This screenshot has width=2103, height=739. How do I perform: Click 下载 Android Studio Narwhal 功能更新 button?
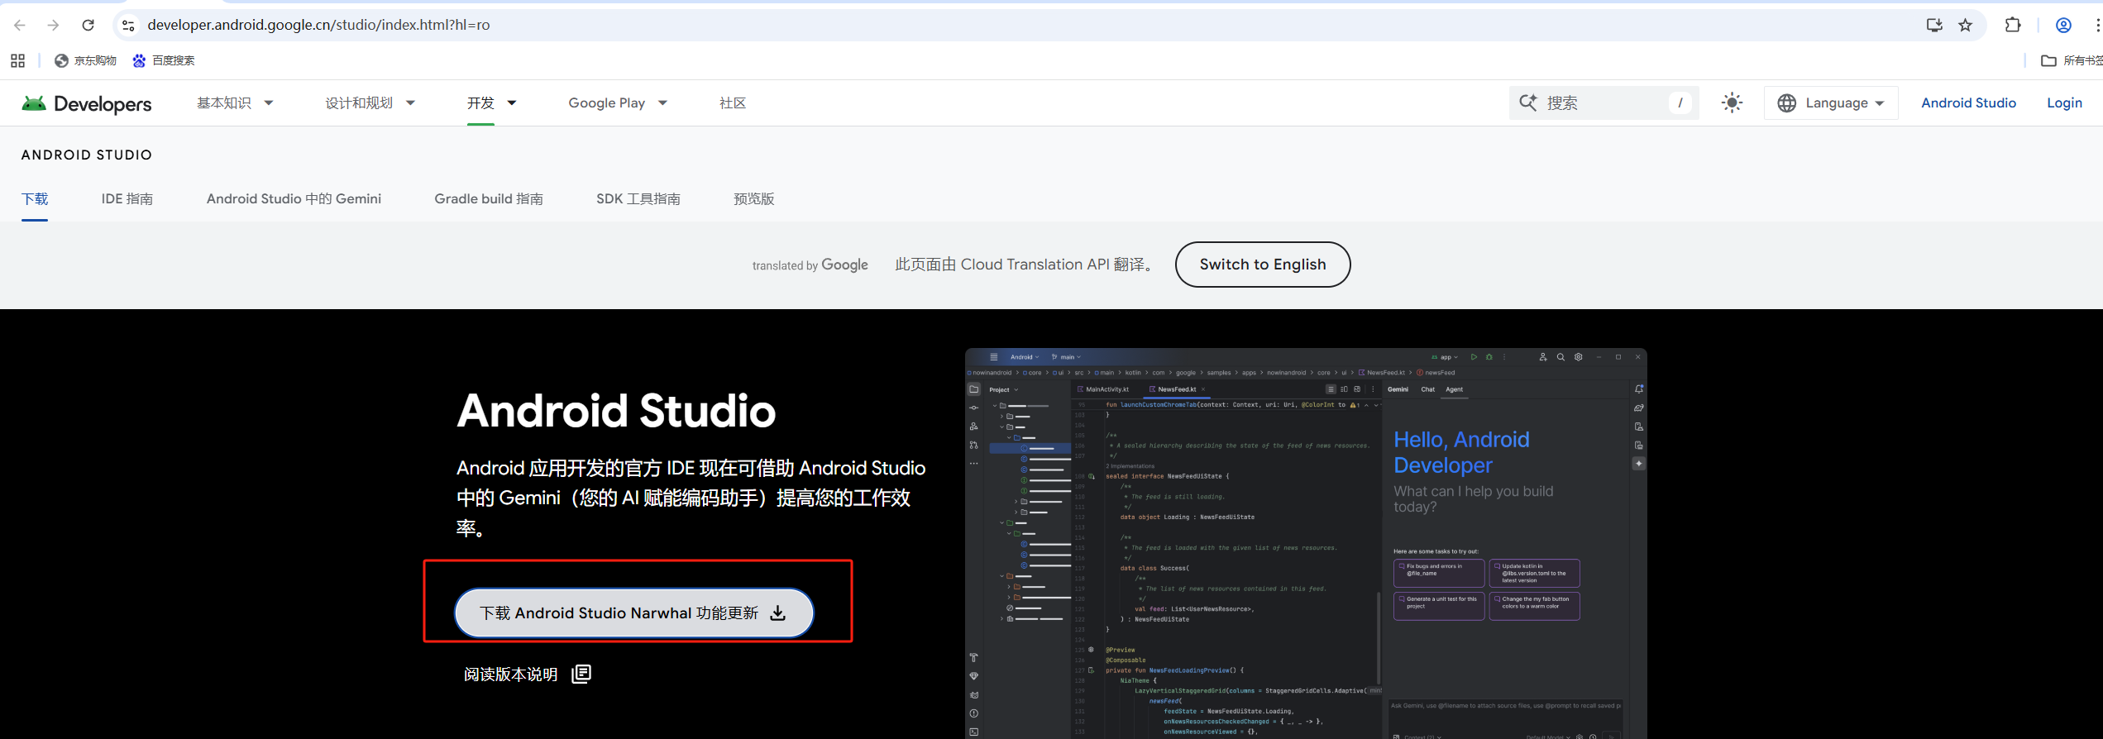coord(634,613)
